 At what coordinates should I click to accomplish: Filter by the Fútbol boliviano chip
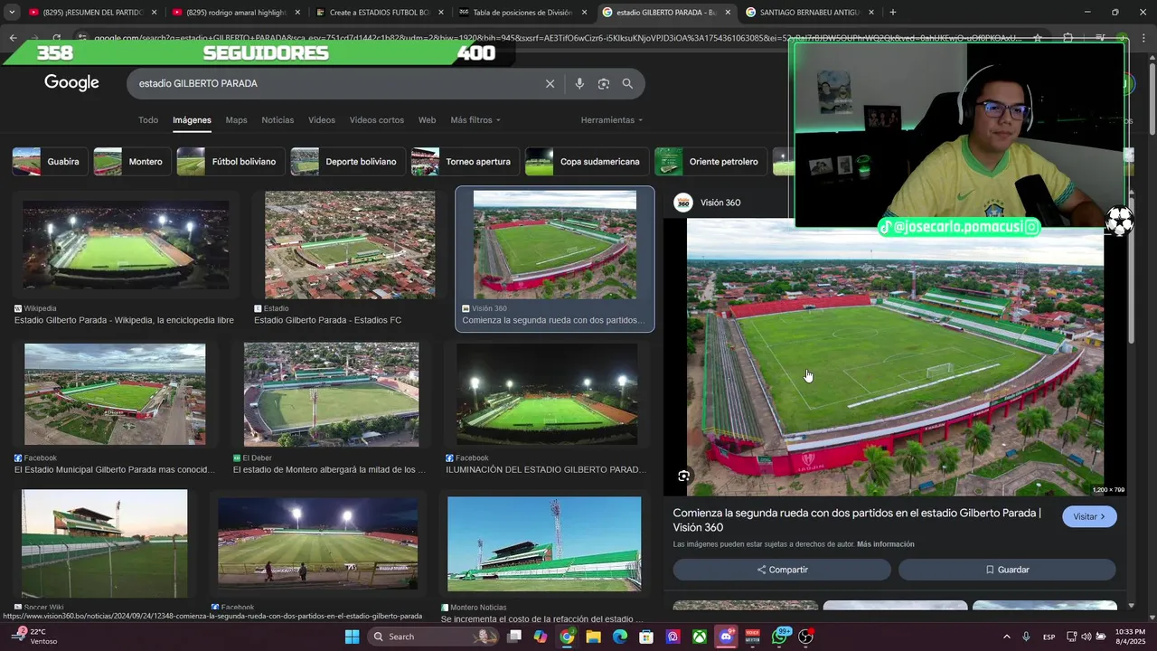(x=230, y=162)
